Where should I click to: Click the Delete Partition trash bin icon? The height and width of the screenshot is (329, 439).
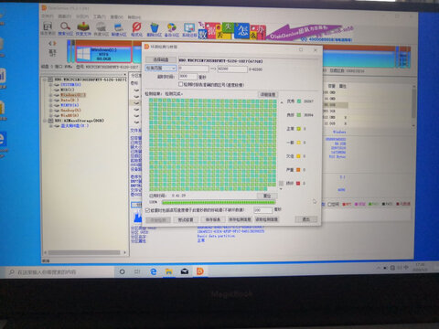pos(154,29)
